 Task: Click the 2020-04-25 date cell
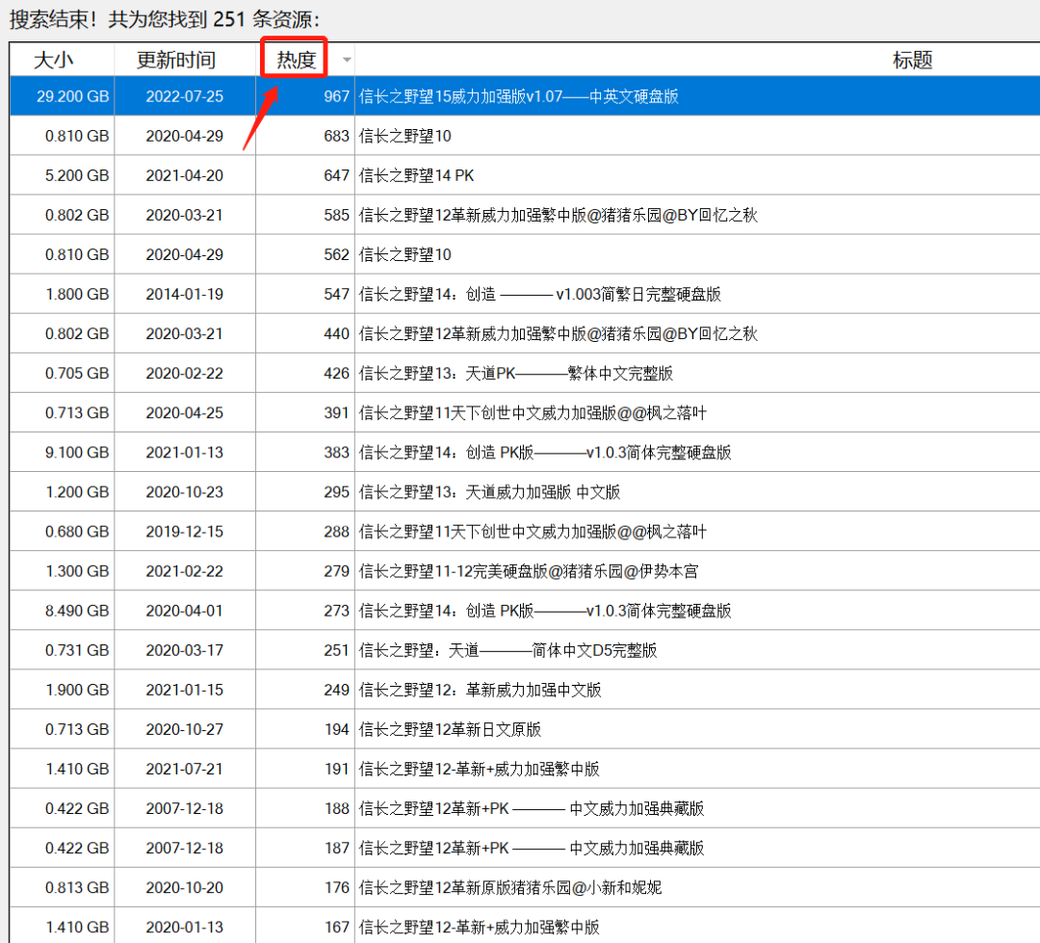coord(184,413)
